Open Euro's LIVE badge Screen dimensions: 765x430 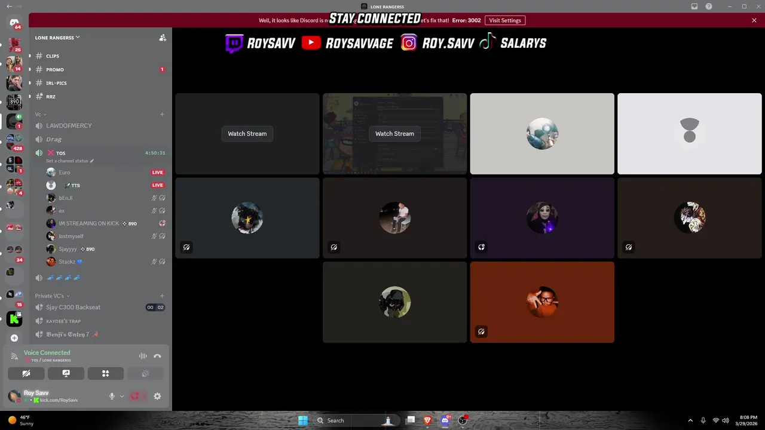click(158, 173)
